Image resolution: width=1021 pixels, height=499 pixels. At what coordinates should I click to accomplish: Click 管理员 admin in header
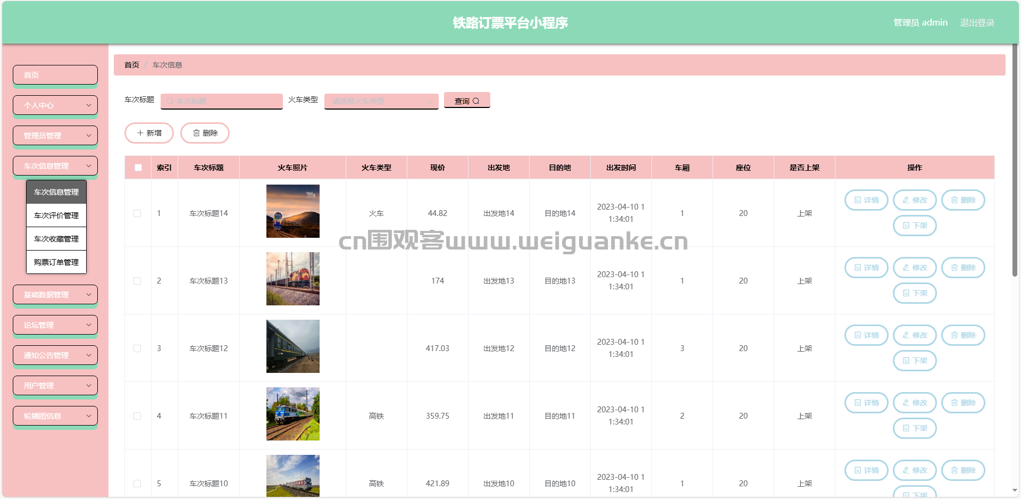tap(920, 22)
